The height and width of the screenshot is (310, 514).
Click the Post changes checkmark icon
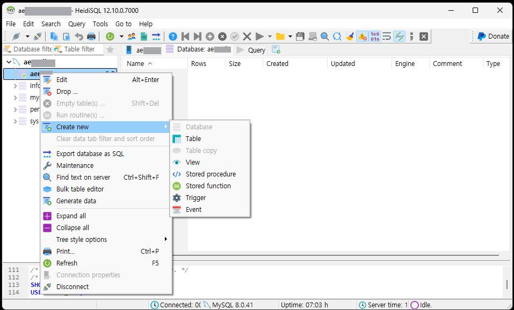[x=235, y=36]
